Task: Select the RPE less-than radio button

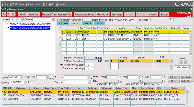Action: pyautogui.click(x=163, y=79)
